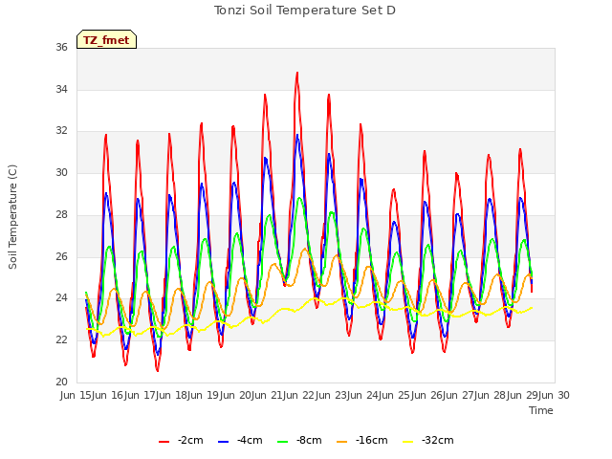Select the -32cm legend label
This screenshot has height=459, width=612.
[x=438, y=440]
